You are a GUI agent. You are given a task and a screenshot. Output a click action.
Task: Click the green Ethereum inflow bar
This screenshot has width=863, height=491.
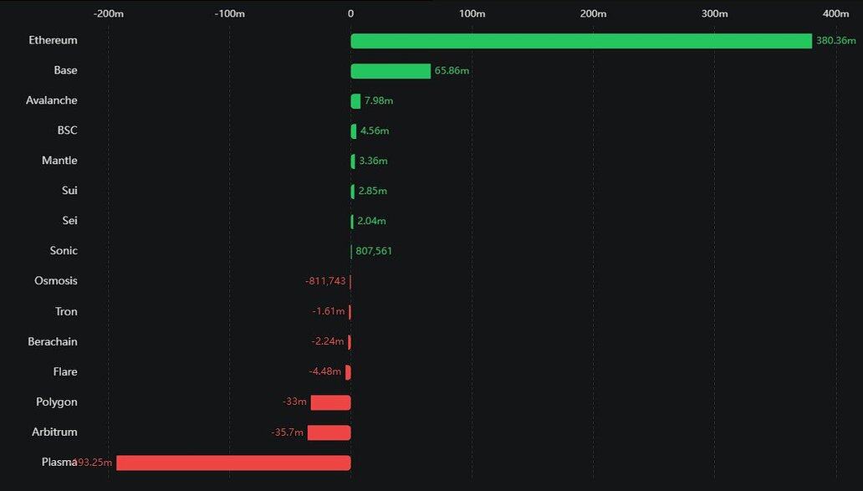coord(581,41)
